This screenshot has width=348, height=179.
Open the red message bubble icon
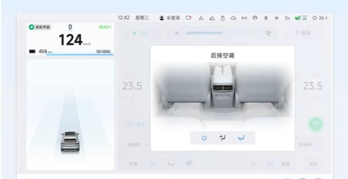(x=188, y=18)
